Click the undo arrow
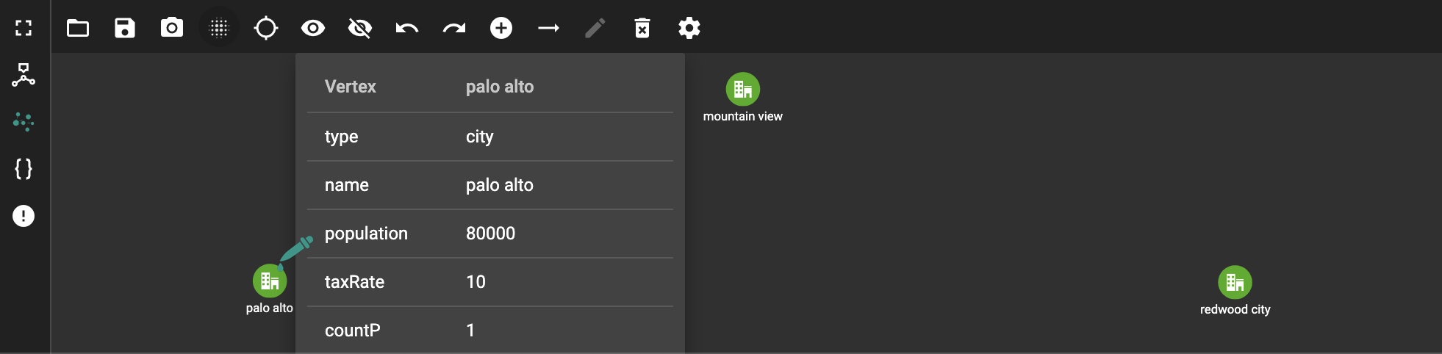Screen dimensions: 1442x354 pos(407,28)
